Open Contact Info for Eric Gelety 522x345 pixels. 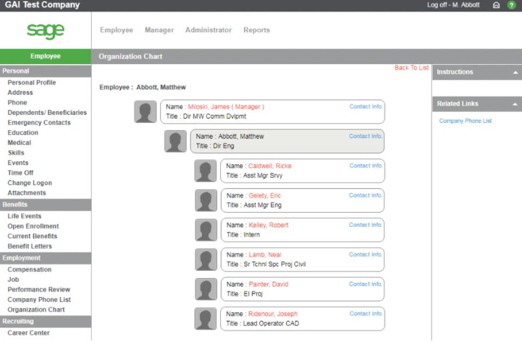[x=365, y=195]
